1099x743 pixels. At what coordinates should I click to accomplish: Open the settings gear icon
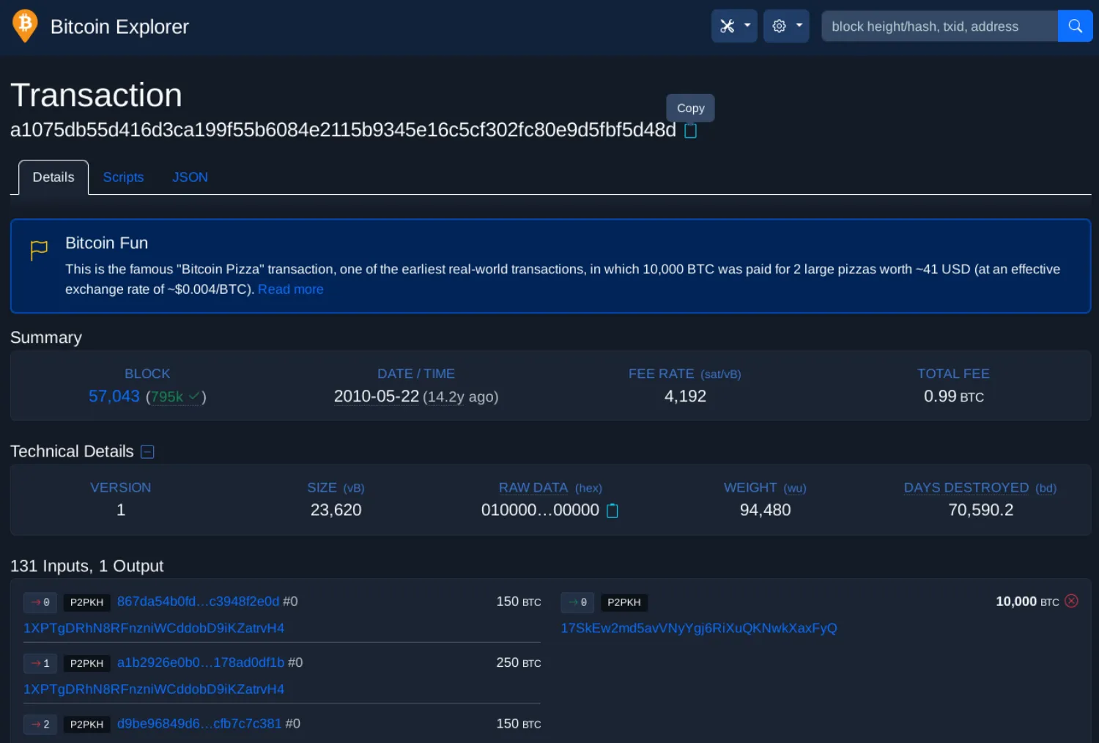[x=779, y=26]
